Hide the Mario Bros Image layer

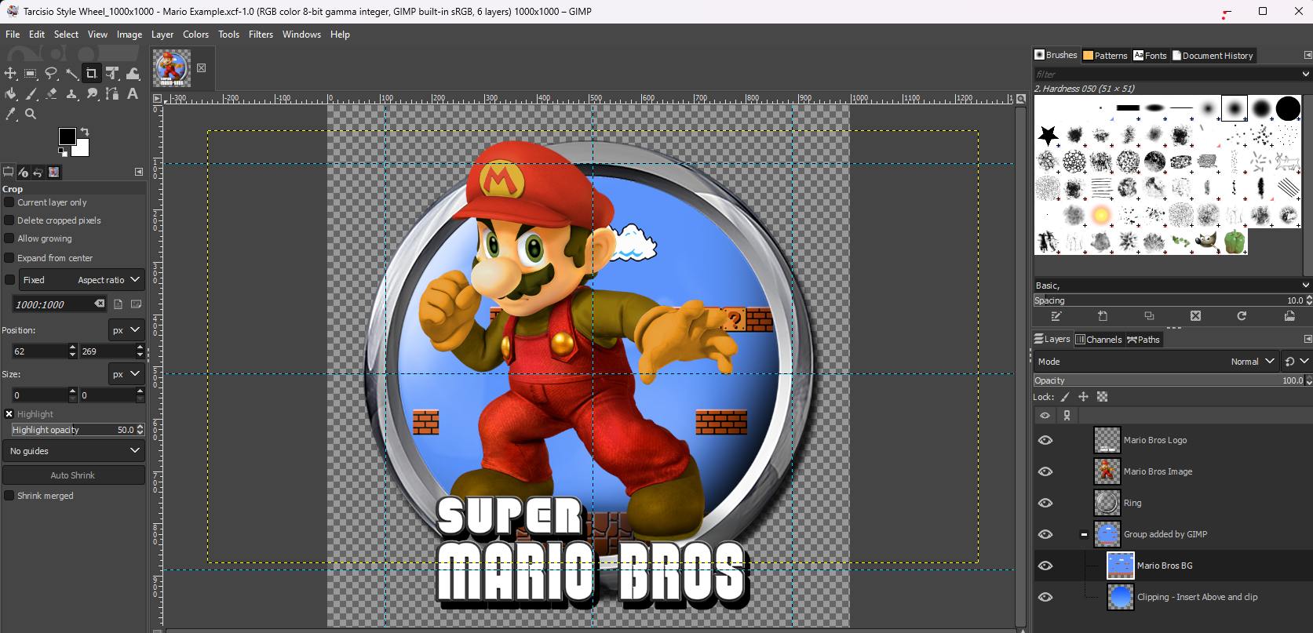(1045, 471)
